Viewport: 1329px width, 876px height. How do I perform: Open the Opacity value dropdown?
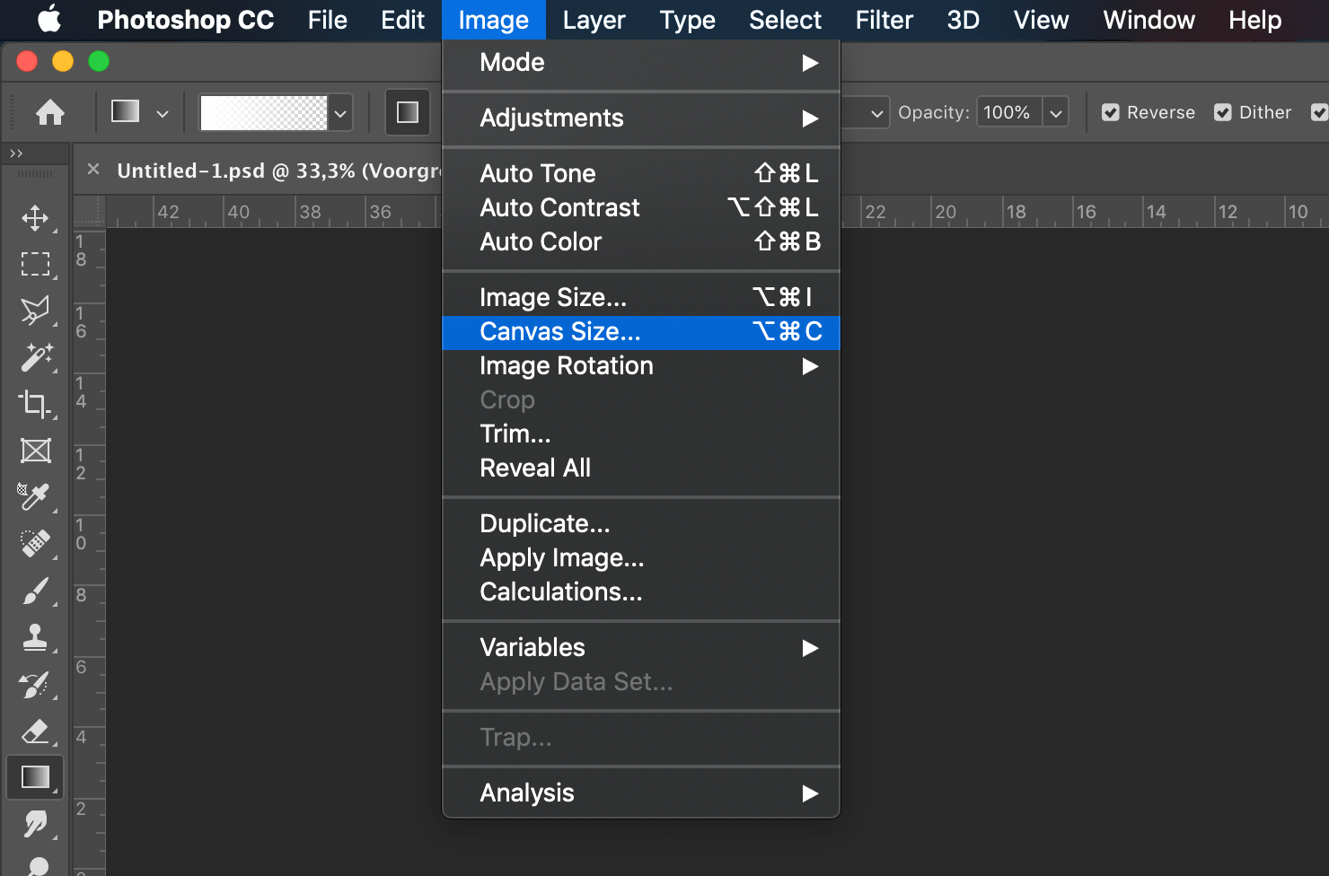click(1056, 112)
